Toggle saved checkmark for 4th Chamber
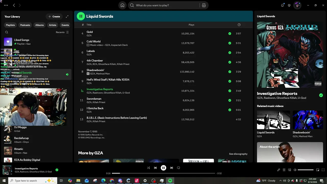 (x=230, y=62)
